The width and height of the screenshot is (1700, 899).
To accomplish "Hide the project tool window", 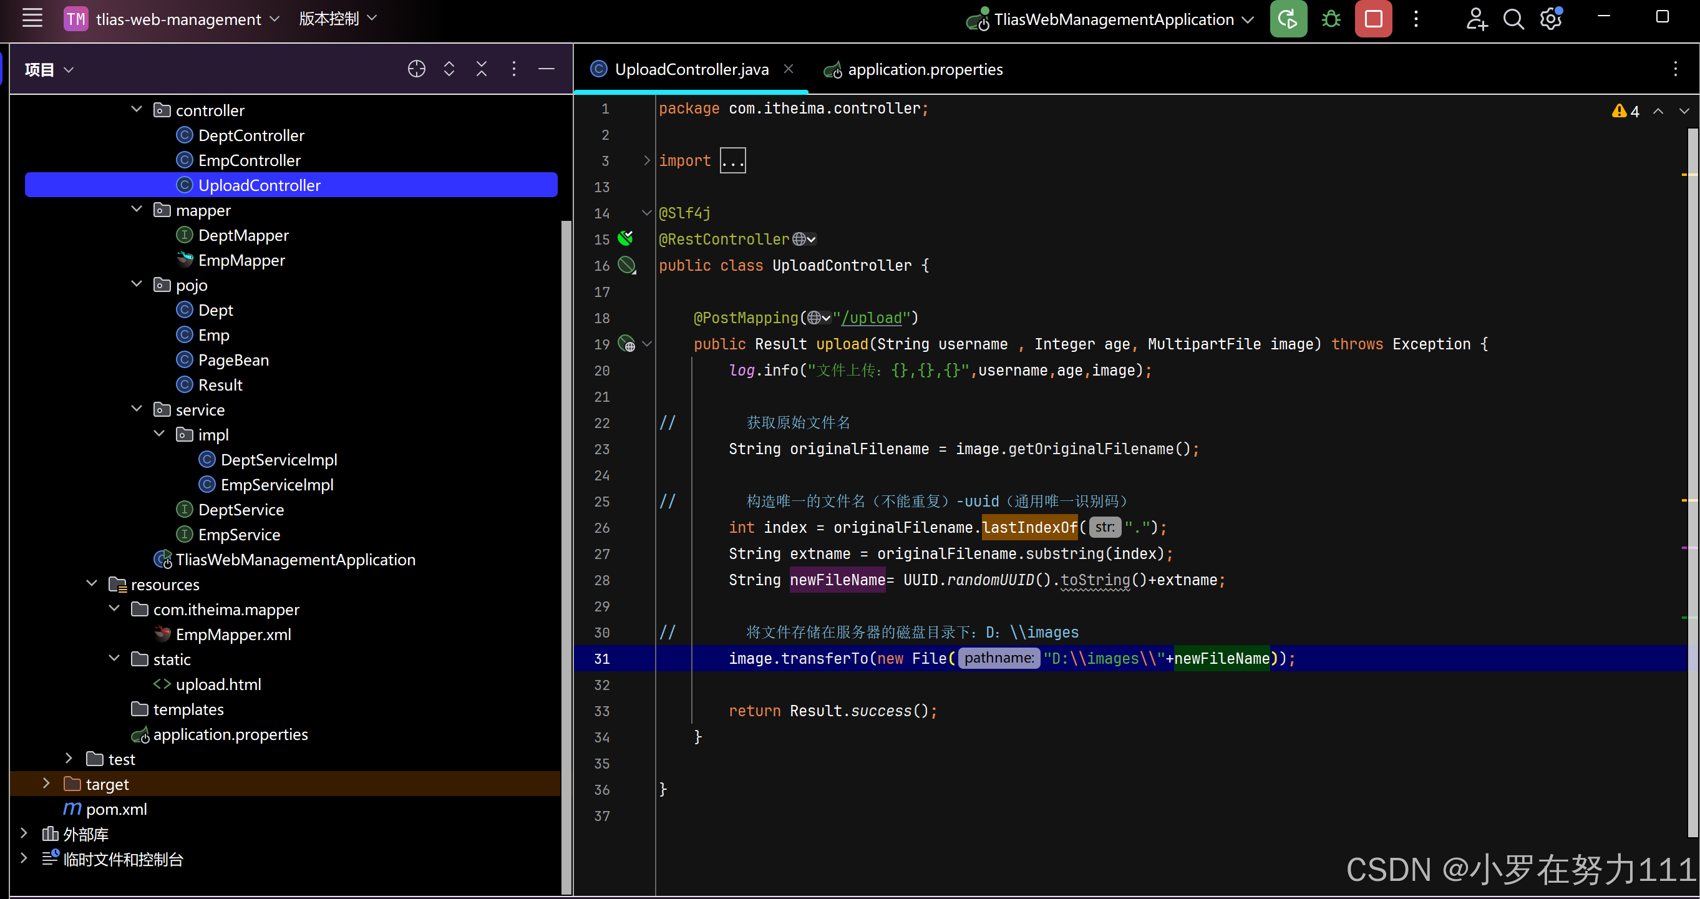I will click(x=546, y=69).
